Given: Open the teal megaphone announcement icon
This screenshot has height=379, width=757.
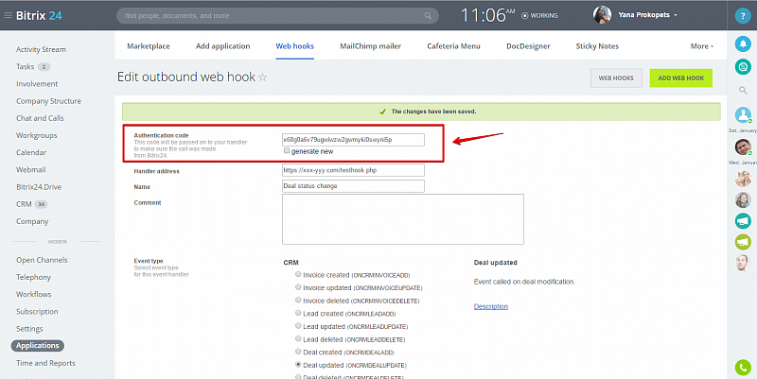Looking at the screenshot, I should click(743, 220).
